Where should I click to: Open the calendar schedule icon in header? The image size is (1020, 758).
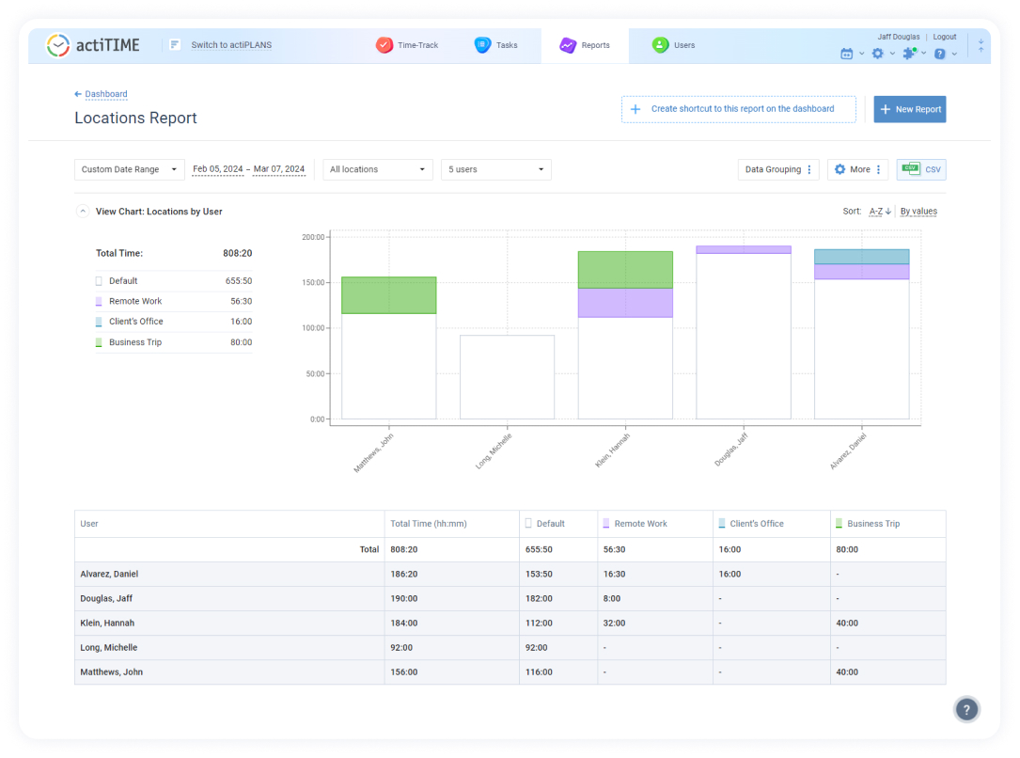pyautogui.click(x=846, y=54)
